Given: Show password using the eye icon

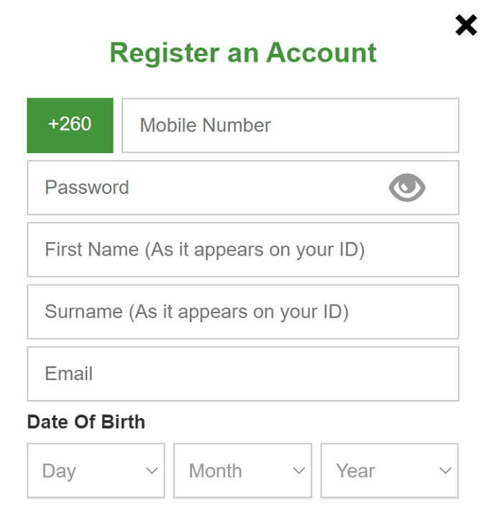Looking at the screenshot, I should (x=407, y=187).
